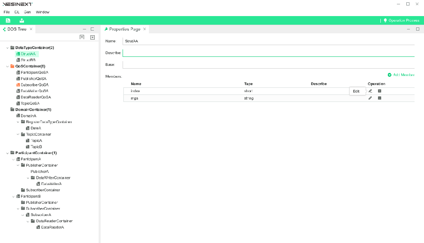Click edit pencil icon for mgs member
Image resolution: width=424 pixels, height=243 pixels.
[x=370, y=98]
